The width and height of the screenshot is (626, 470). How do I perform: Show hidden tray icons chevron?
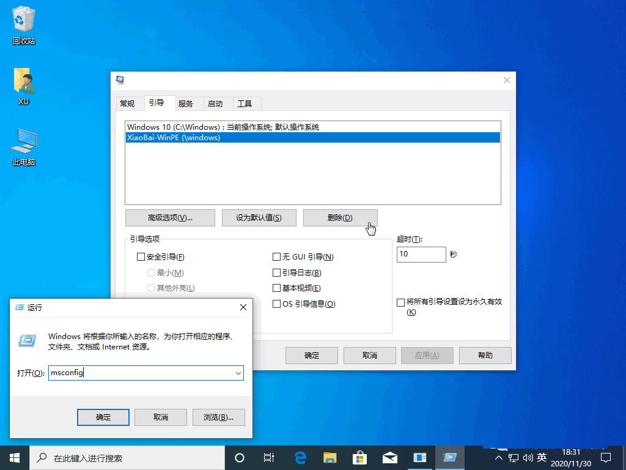point(499,458)
